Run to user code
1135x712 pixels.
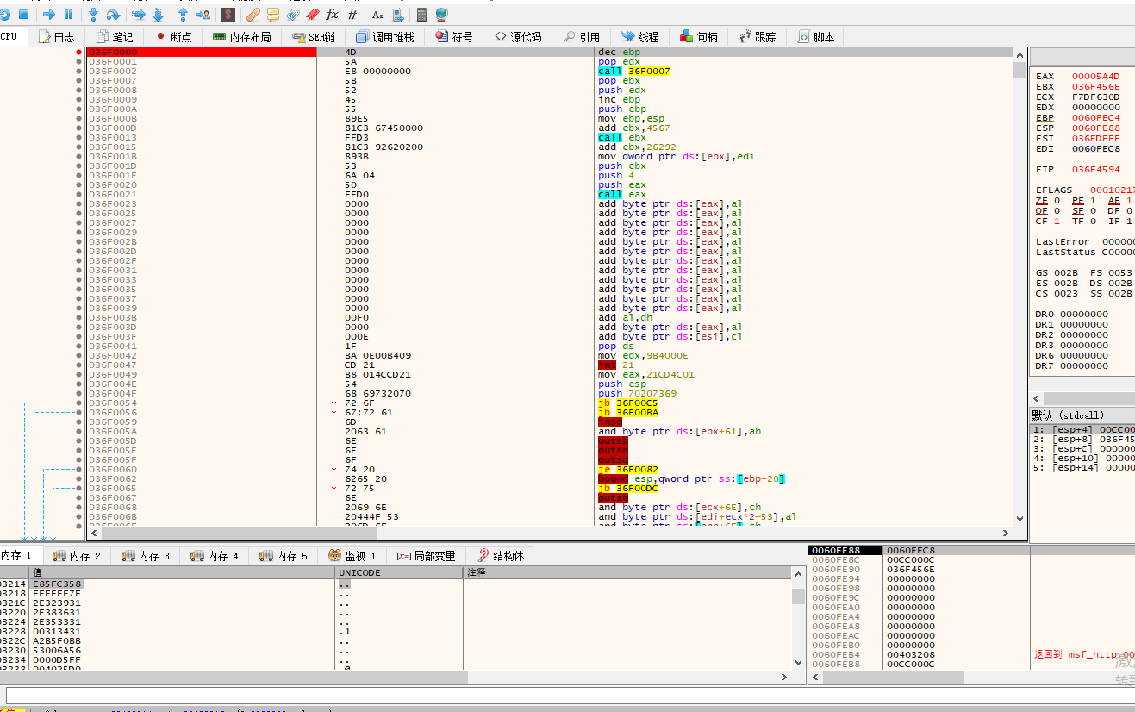(x=203, y=15)
